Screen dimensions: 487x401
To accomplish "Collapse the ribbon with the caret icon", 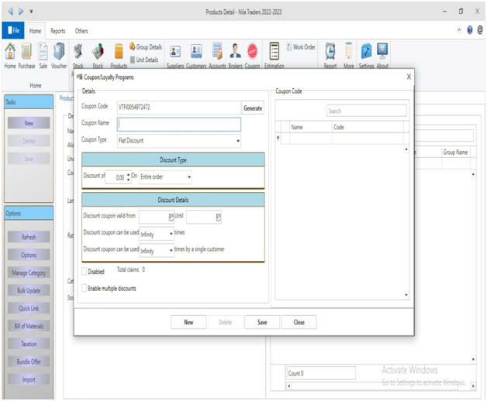I will coord(459,30).
